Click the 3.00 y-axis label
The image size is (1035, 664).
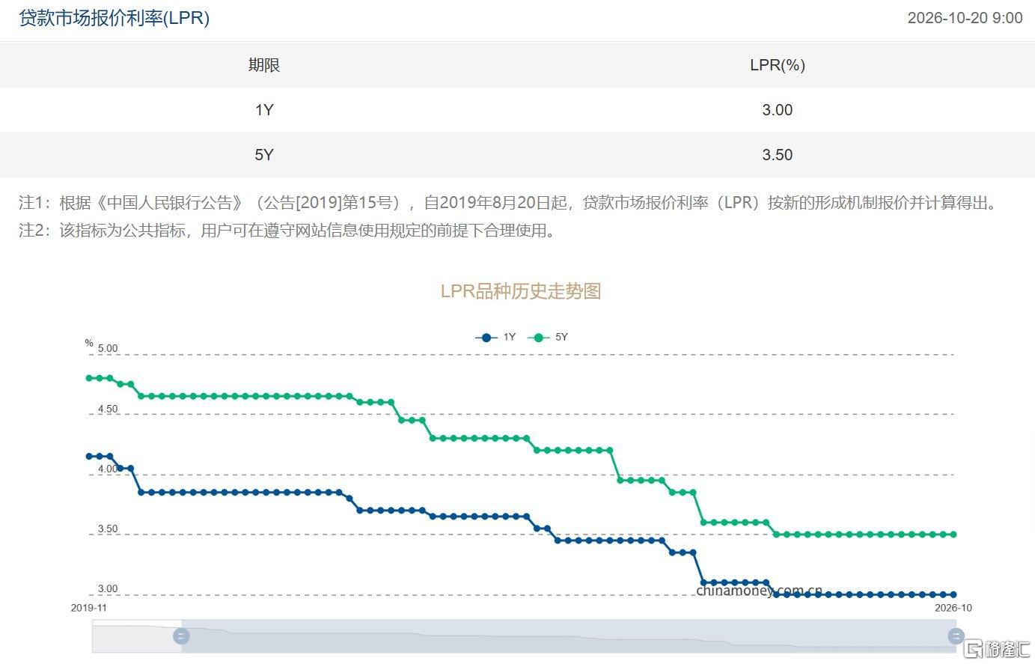point(108,589)
